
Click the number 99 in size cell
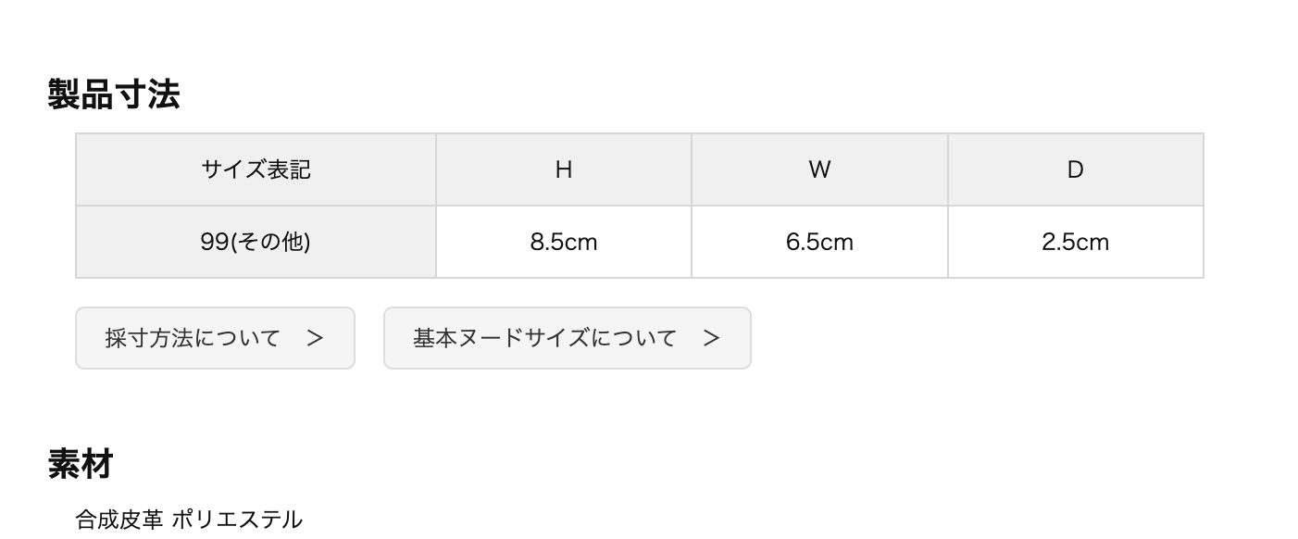(214, 242)
